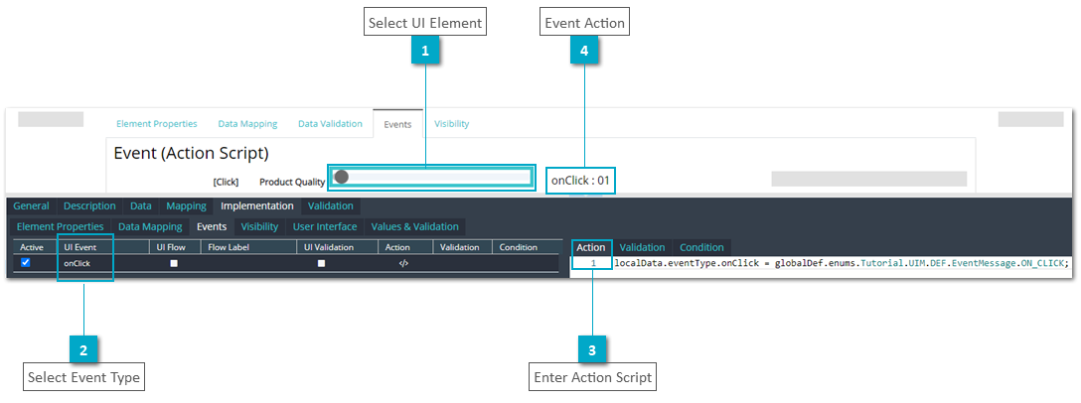Click the 'Event (Action Script)' heading

tap(191, 153)
